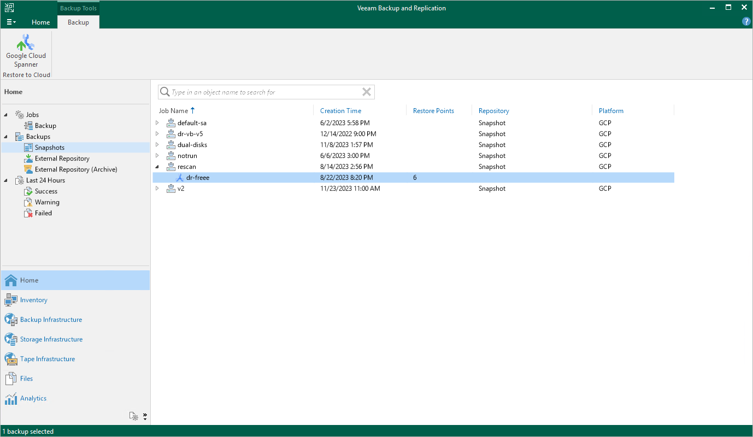Image resolution: width=753 pixels, height=437 pixels.
Task: Switch to the Home ribbon tab
Action: [41, 22]
